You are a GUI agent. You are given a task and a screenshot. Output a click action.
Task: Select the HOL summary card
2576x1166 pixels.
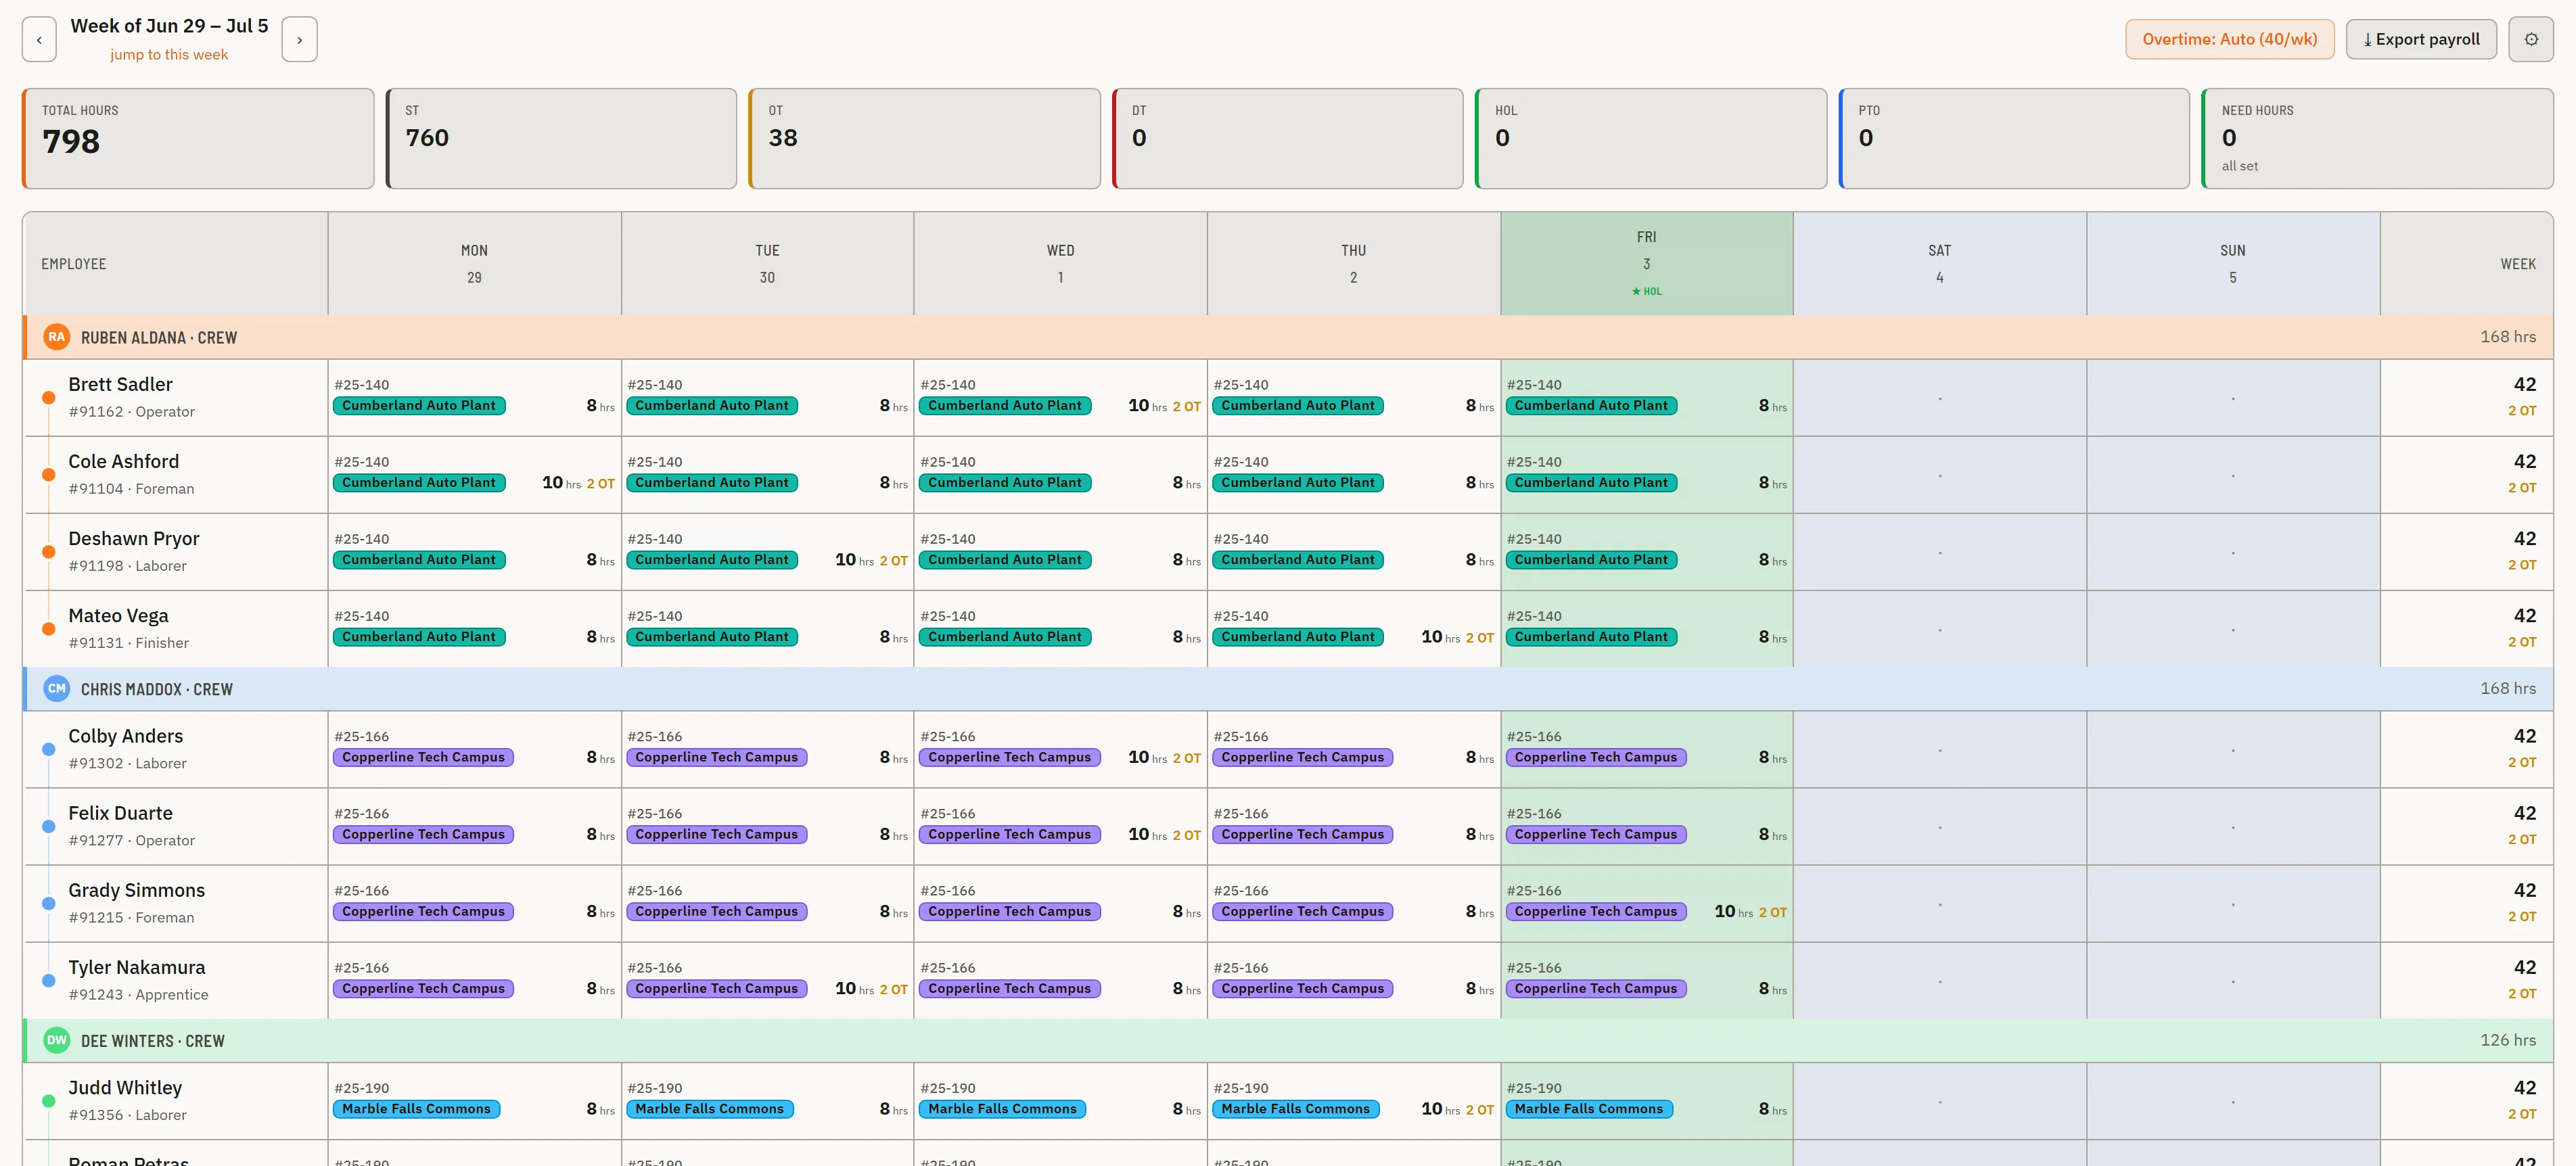(x=1650, y=139)
